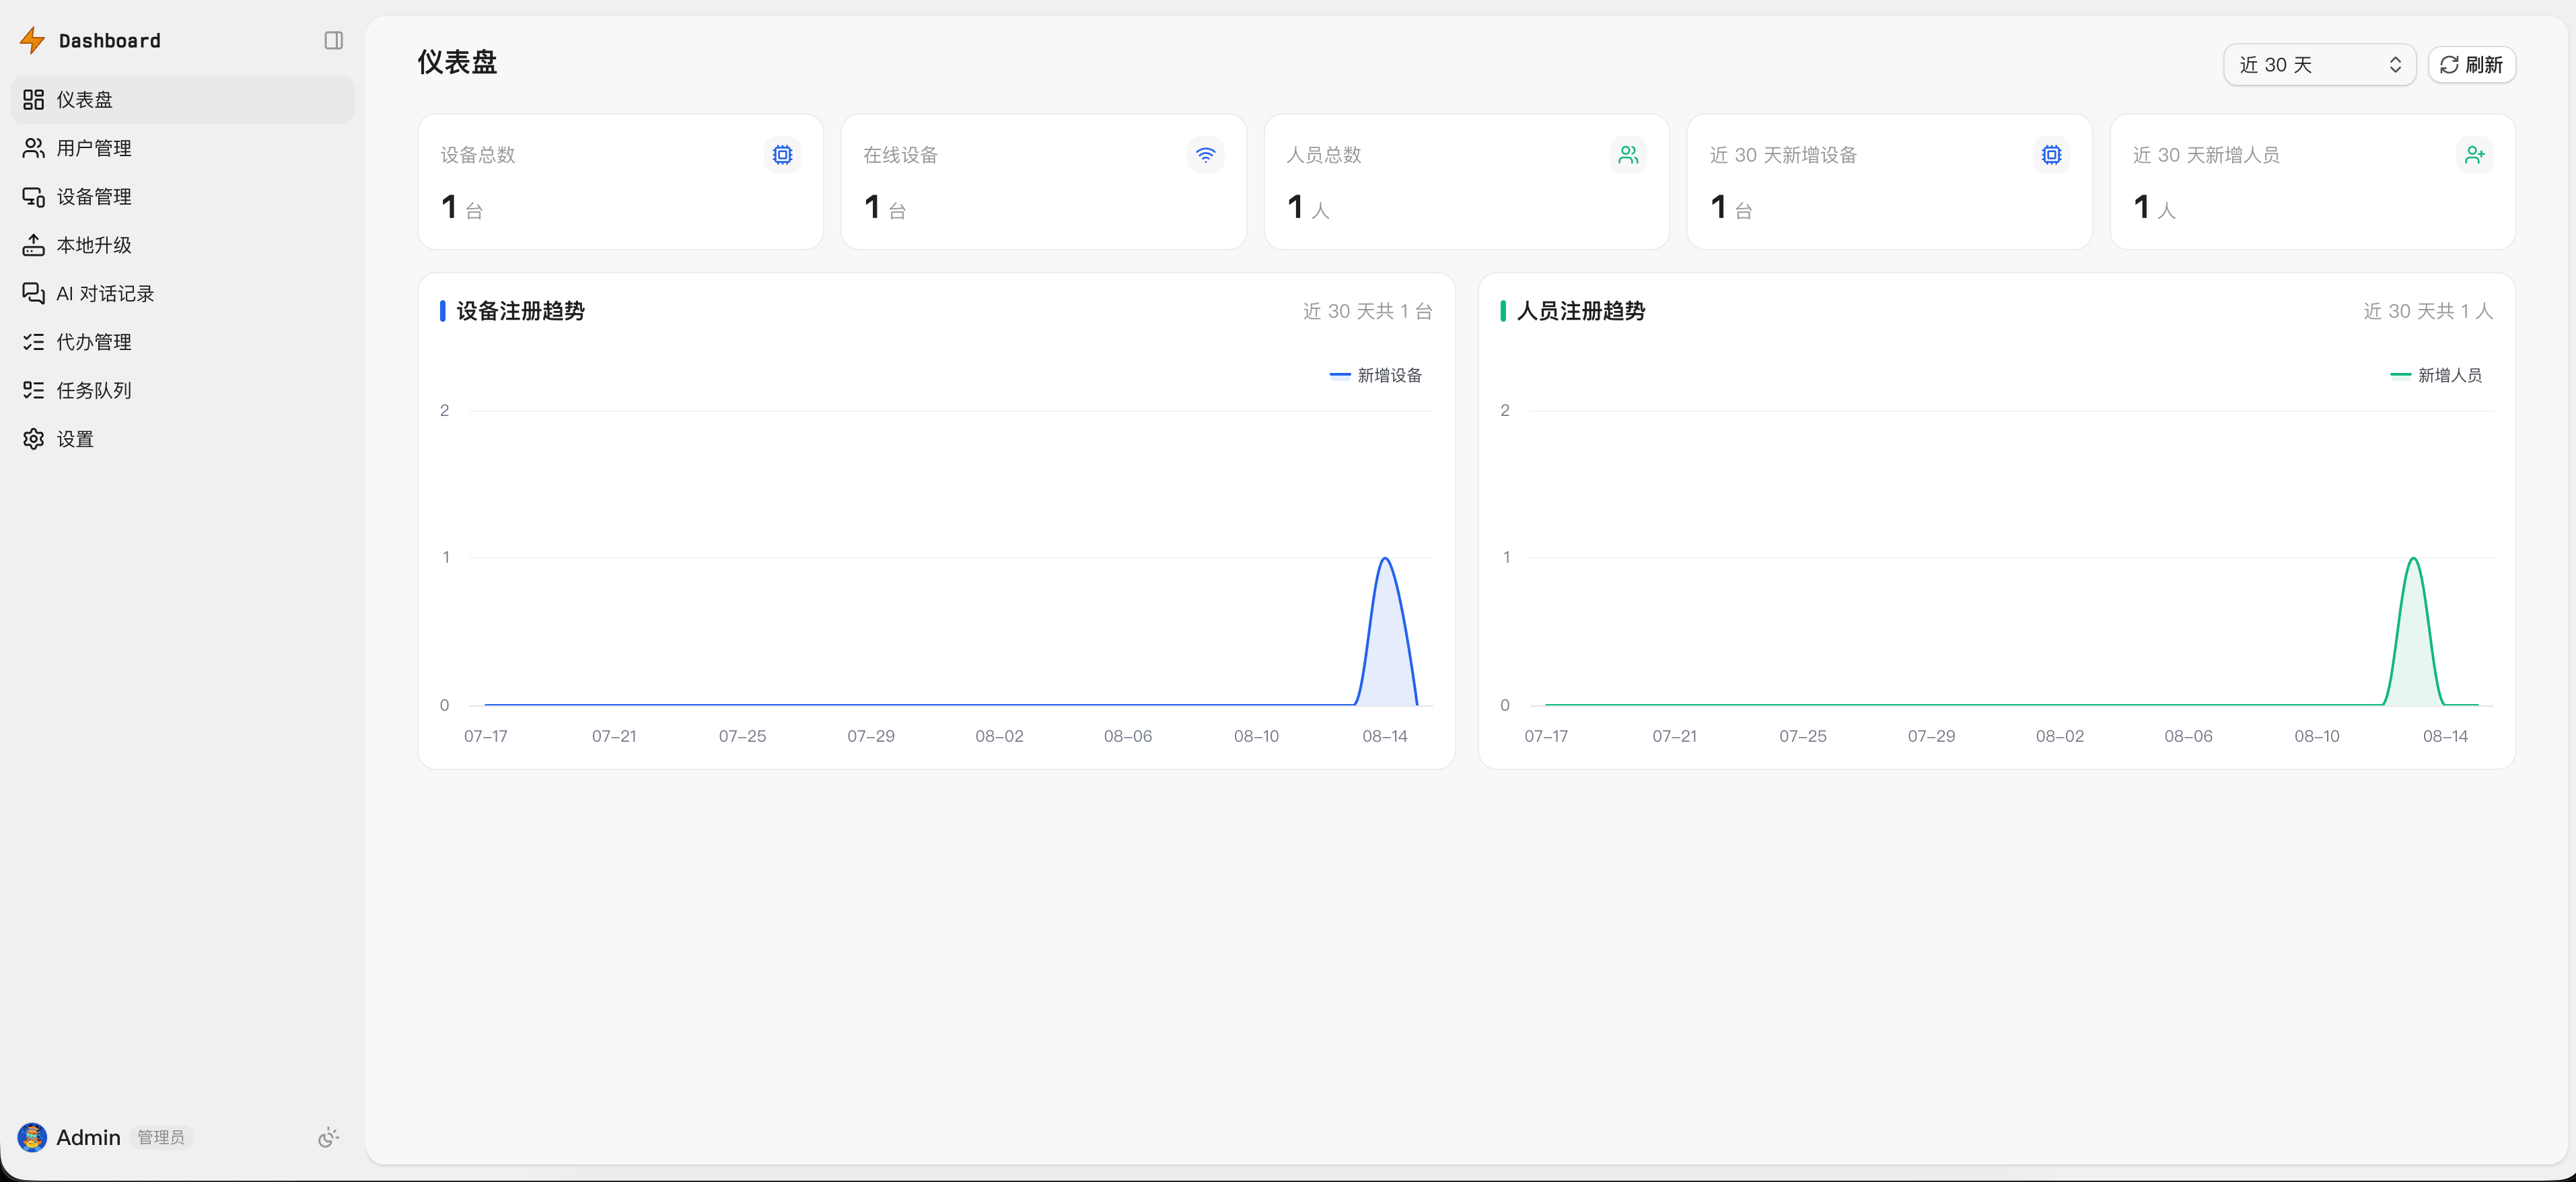
Task: Select 本地升级 menu item
Action: tap(183, 245)
